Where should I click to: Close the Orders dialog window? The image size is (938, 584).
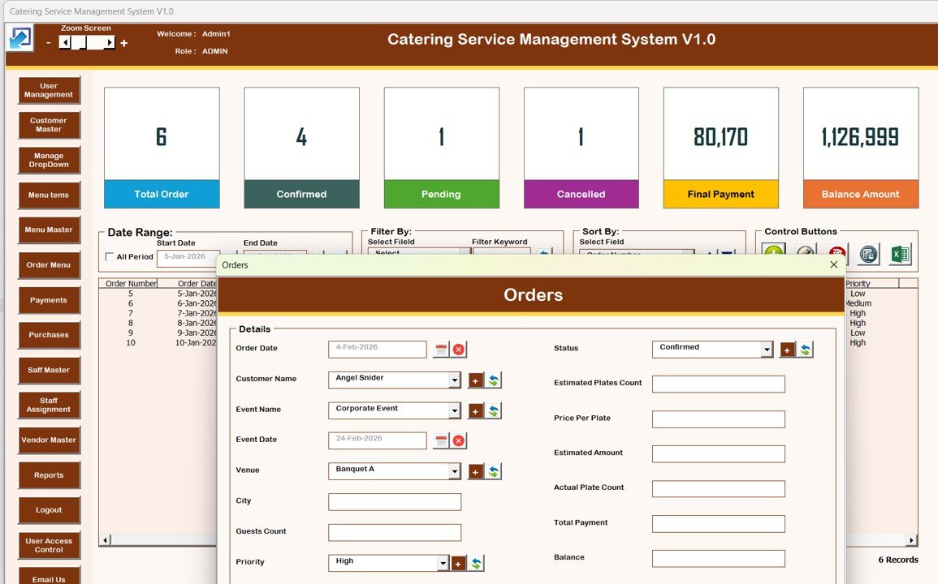tap(833, 264)
